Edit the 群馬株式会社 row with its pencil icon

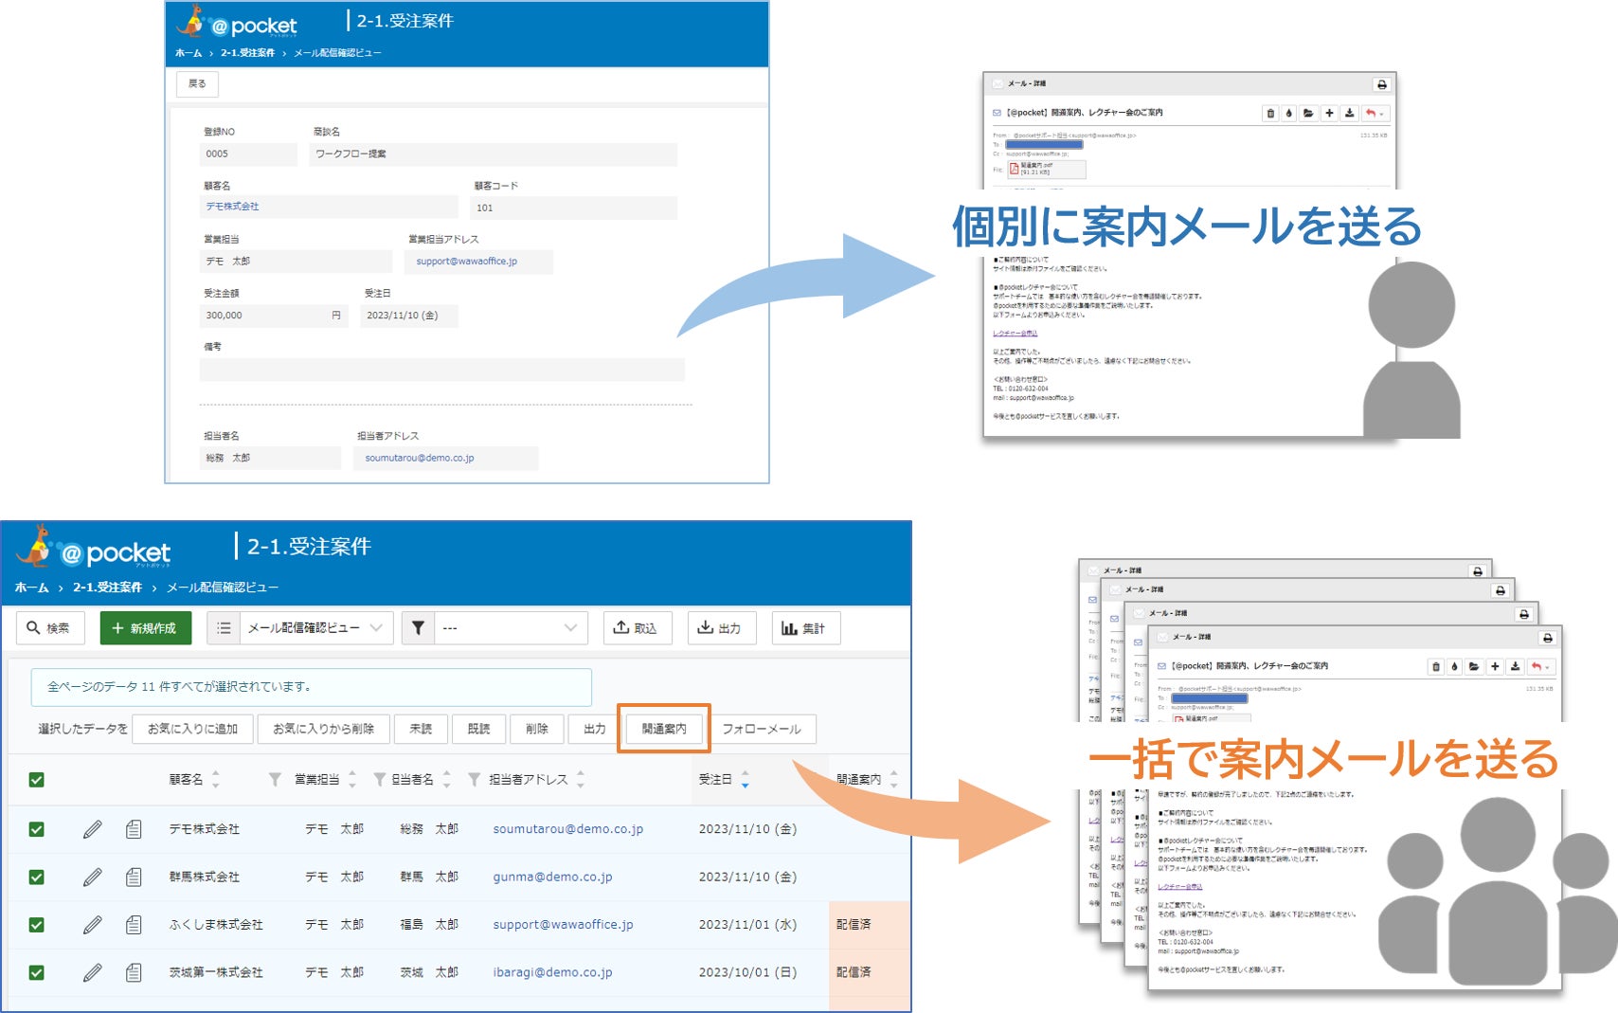click(92, 877)
